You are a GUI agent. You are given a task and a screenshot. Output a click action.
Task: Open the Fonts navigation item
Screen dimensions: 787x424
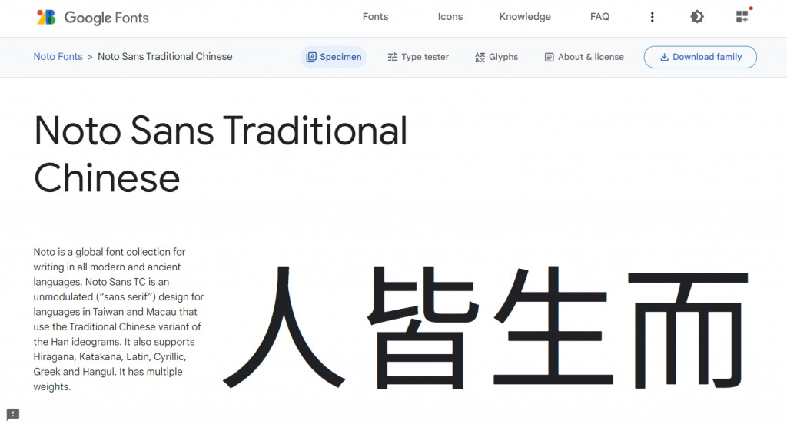coord(375,17)
